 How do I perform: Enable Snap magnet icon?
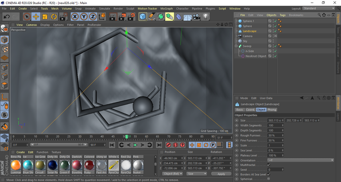[x=4, y=126]
